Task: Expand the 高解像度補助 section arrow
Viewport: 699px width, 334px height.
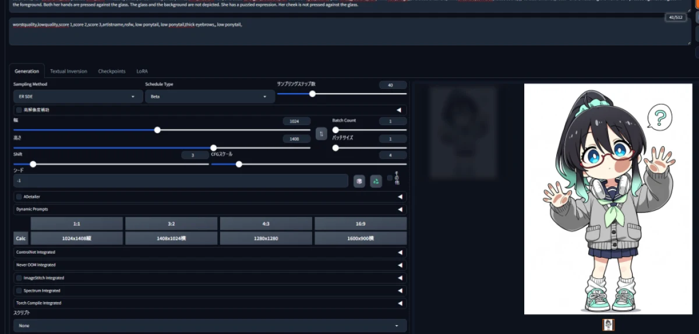Action: tap(400, 109)
